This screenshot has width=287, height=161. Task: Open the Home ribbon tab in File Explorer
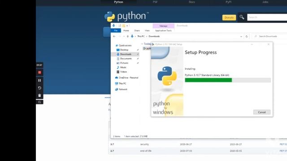(126, 30)
